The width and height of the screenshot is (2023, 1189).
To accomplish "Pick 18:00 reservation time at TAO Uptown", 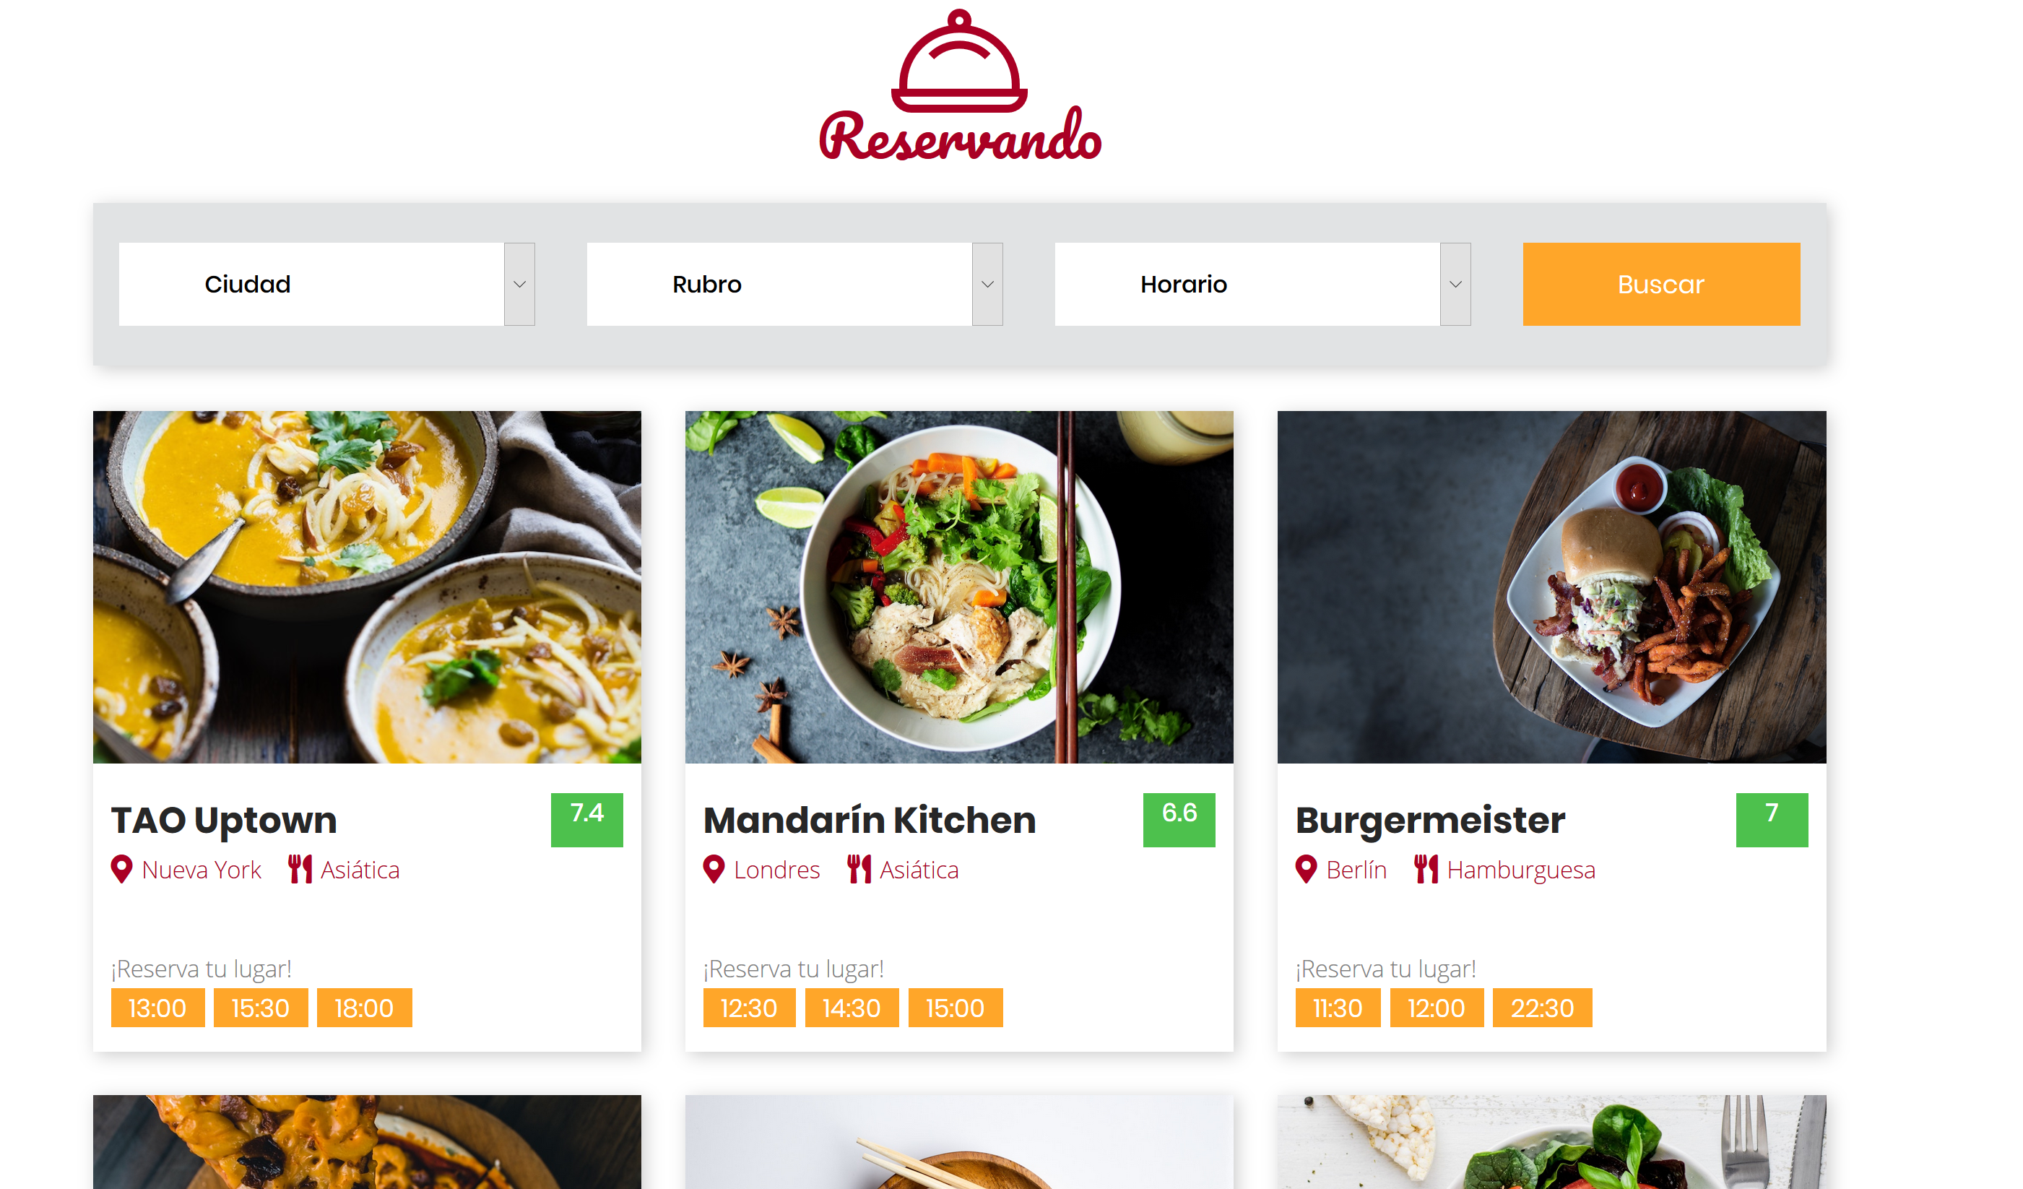I will pyautogui.click(x=365, y=1008).
